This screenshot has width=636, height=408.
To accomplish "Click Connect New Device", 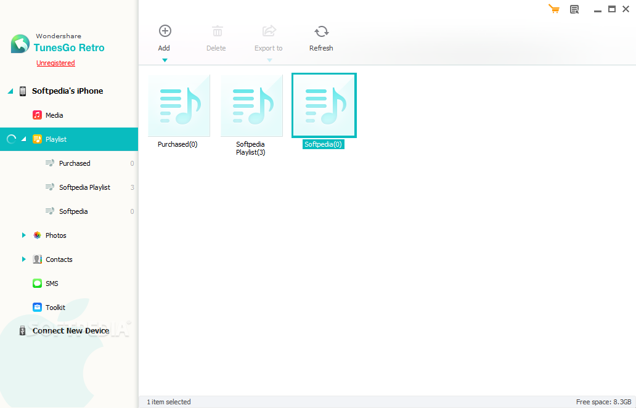I will click(71, 330).
